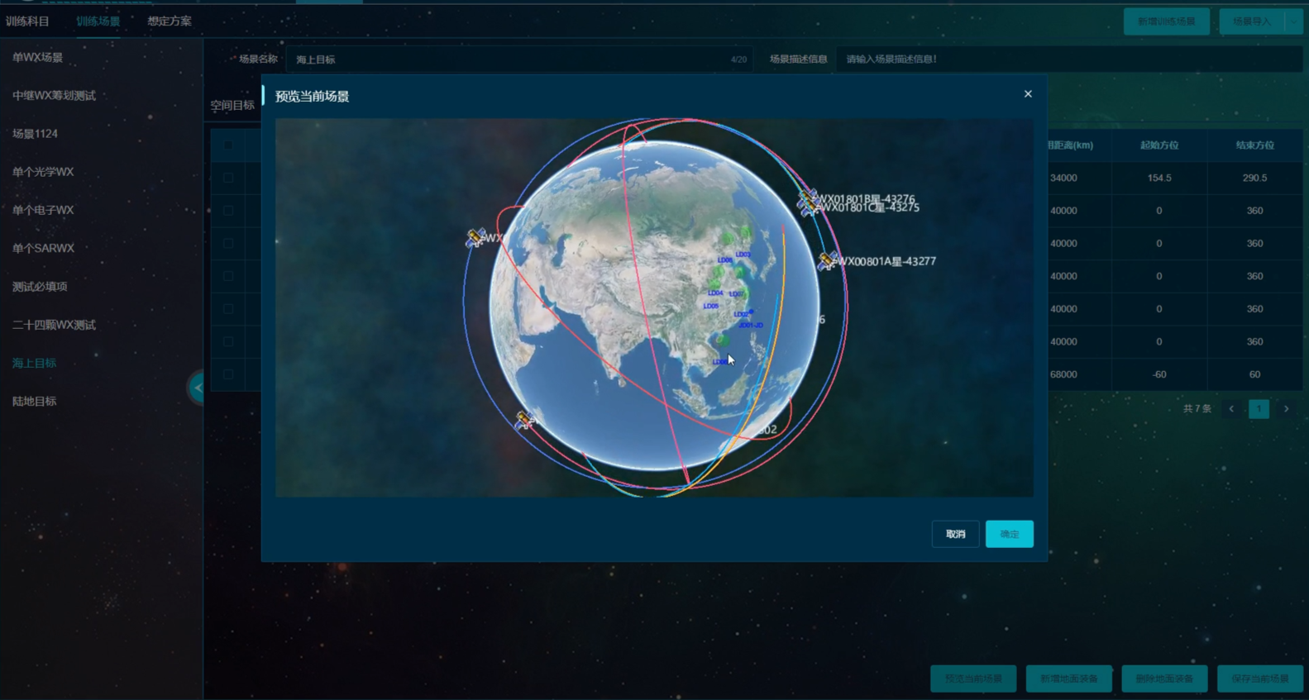Select page 1 in pagination
This screenshot has width=1309, height=700.
click(1259, 409)
